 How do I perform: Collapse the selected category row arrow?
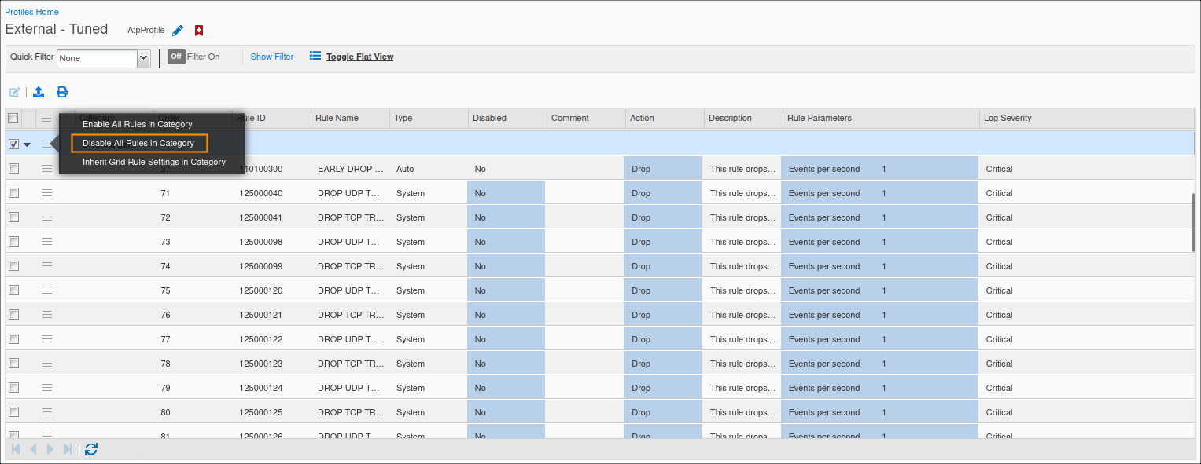[x=28, y=144]
